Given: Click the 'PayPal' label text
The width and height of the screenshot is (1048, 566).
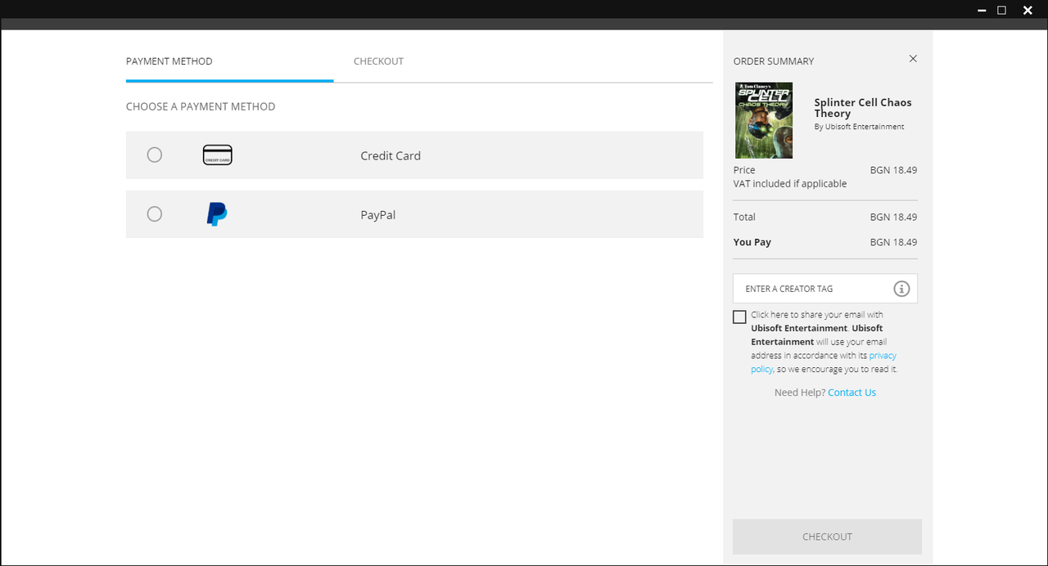Looking at the screenshot, I should tap(378, 215).
